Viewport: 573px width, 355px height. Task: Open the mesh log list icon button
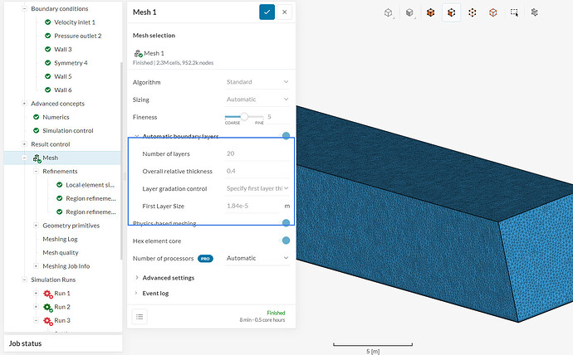click(140, 316)
